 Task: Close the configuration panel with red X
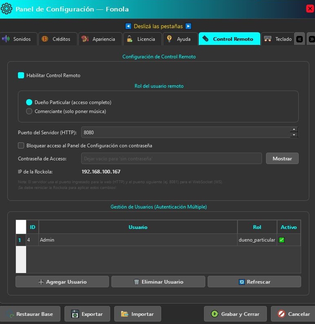point(310,9)
